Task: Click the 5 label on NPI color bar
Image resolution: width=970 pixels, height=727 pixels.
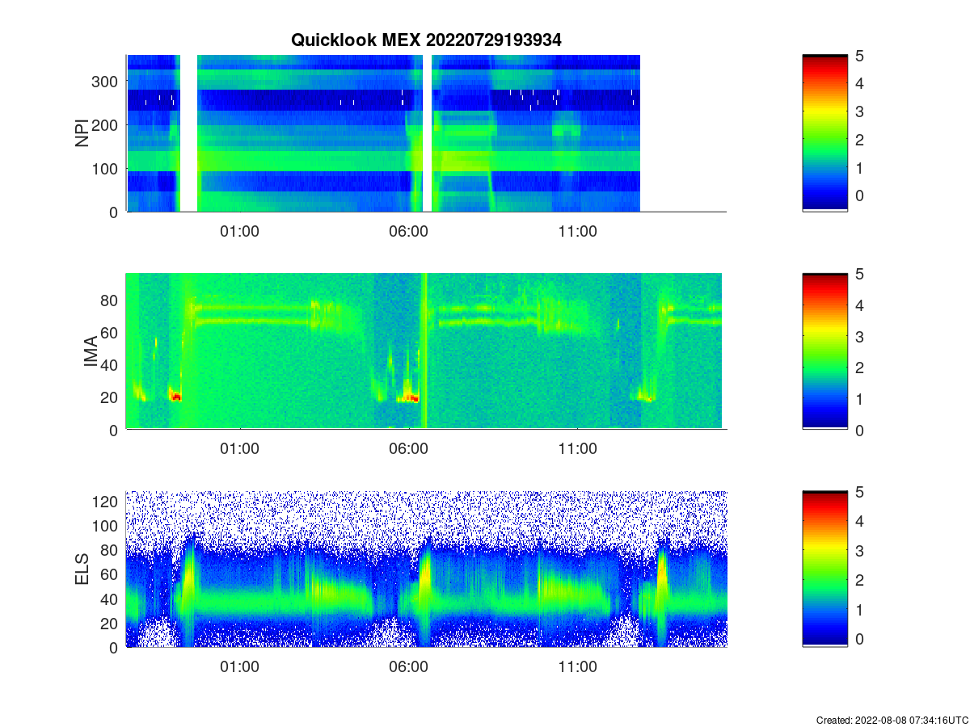Action: coord(861,56)
